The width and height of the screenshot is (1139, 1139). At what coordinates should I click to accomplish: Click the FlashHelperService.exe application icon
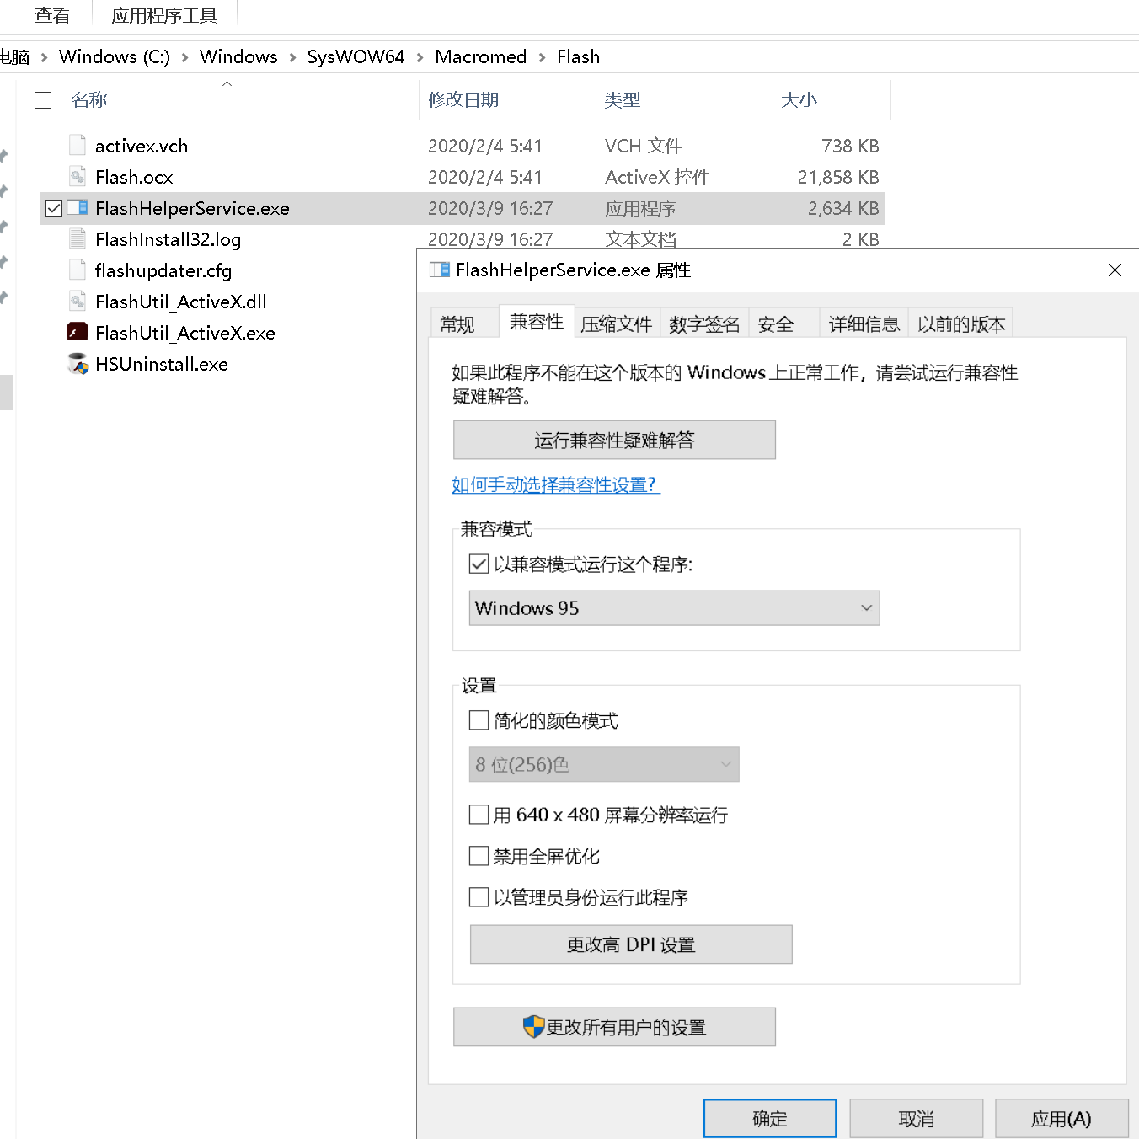point(77,208)
